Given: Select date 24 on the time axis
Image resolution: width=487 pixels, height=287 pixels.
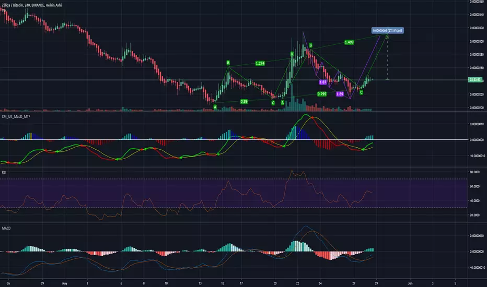Looking at the screenshot, I should 320,283.
